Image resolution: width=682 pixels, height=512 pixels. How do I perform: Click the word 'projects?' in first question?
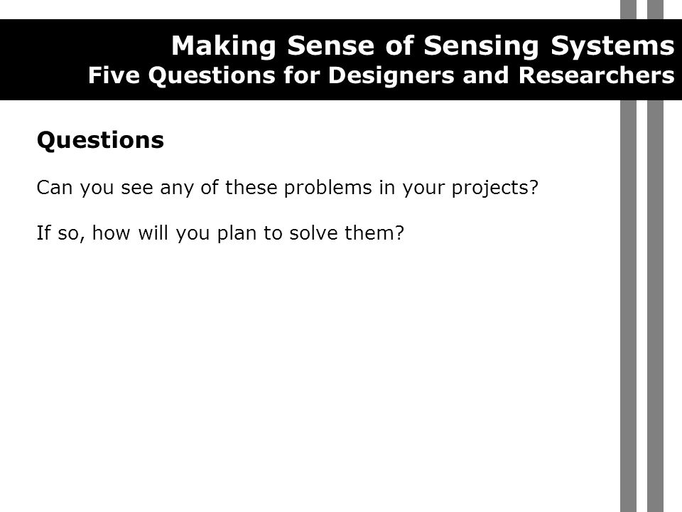tap(495, 188)
